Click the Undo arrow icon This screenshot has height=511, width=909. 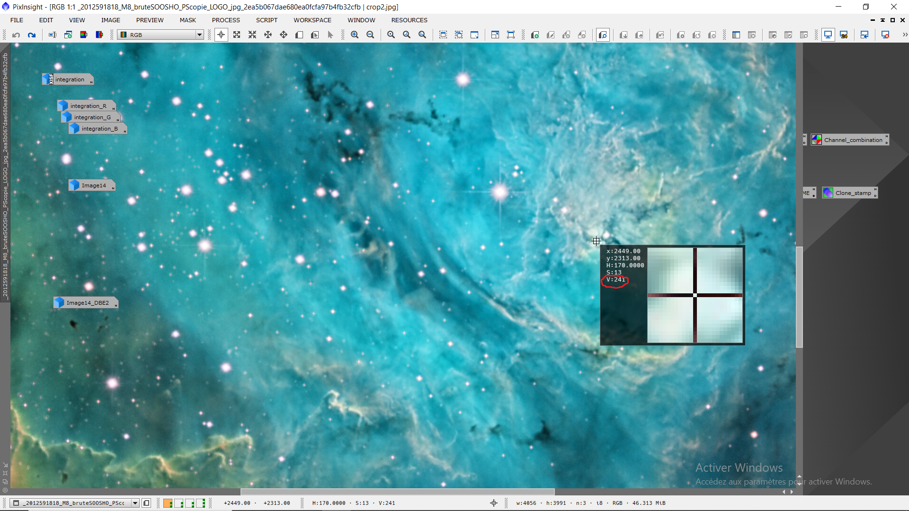tap(16, 35)
